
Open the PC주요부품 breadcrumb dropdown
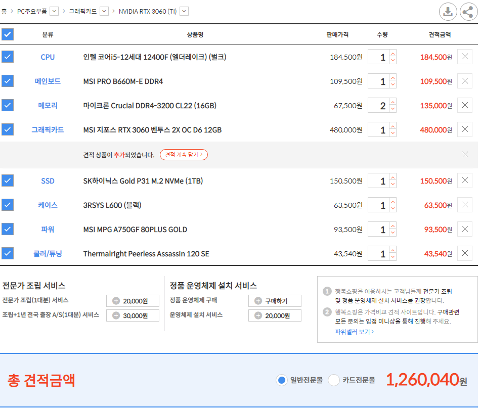(54, 11)
